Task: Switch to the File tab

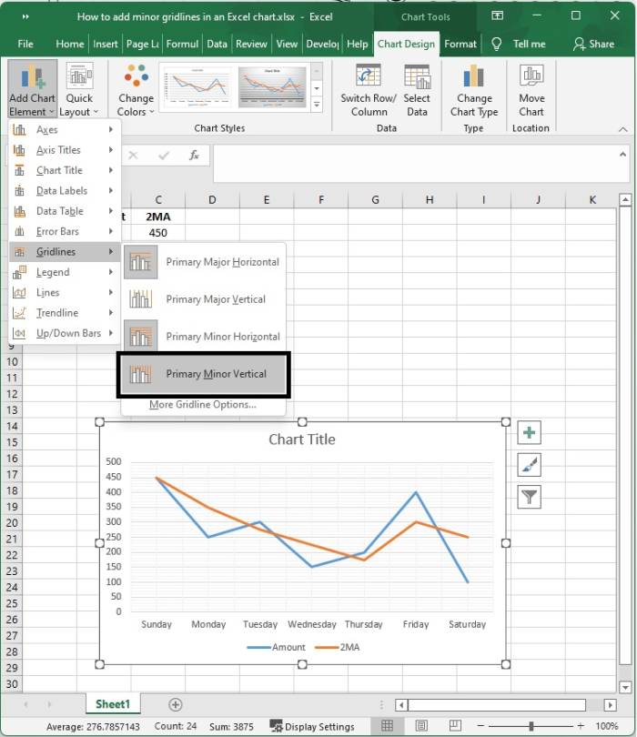Action: pos(25,45)
